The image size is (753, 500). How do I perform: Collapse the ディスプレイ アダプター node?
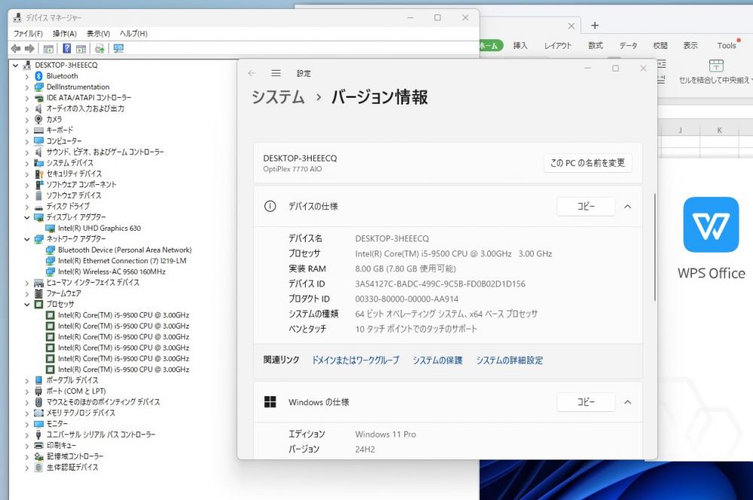point(27,217)
